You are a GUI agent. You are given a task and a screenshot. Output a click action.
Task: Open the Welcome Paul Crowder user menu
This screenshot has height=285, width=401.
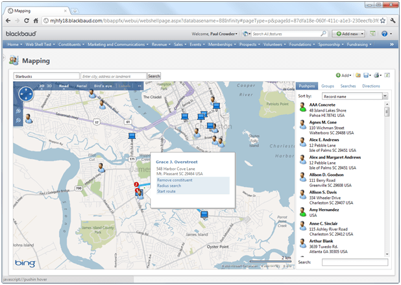[x=215, y=34]
